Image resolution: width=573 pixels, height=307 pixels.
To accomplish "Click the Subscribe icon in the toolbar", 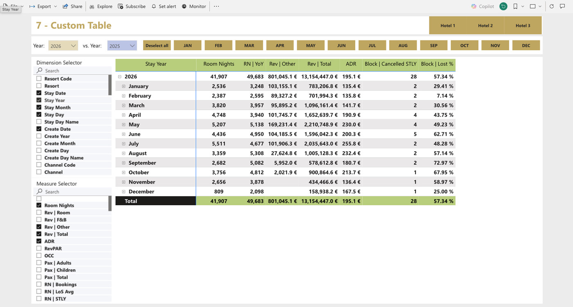I will 120,7.
